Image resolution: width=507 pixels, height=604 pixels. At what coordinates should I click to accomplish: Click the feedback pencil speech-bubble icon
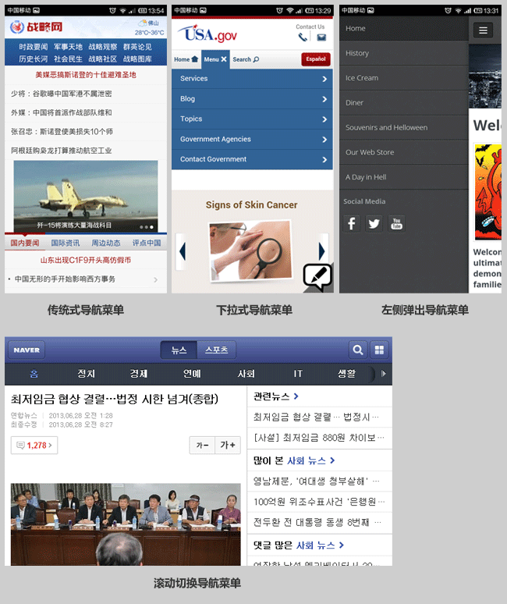coord(317,277)
